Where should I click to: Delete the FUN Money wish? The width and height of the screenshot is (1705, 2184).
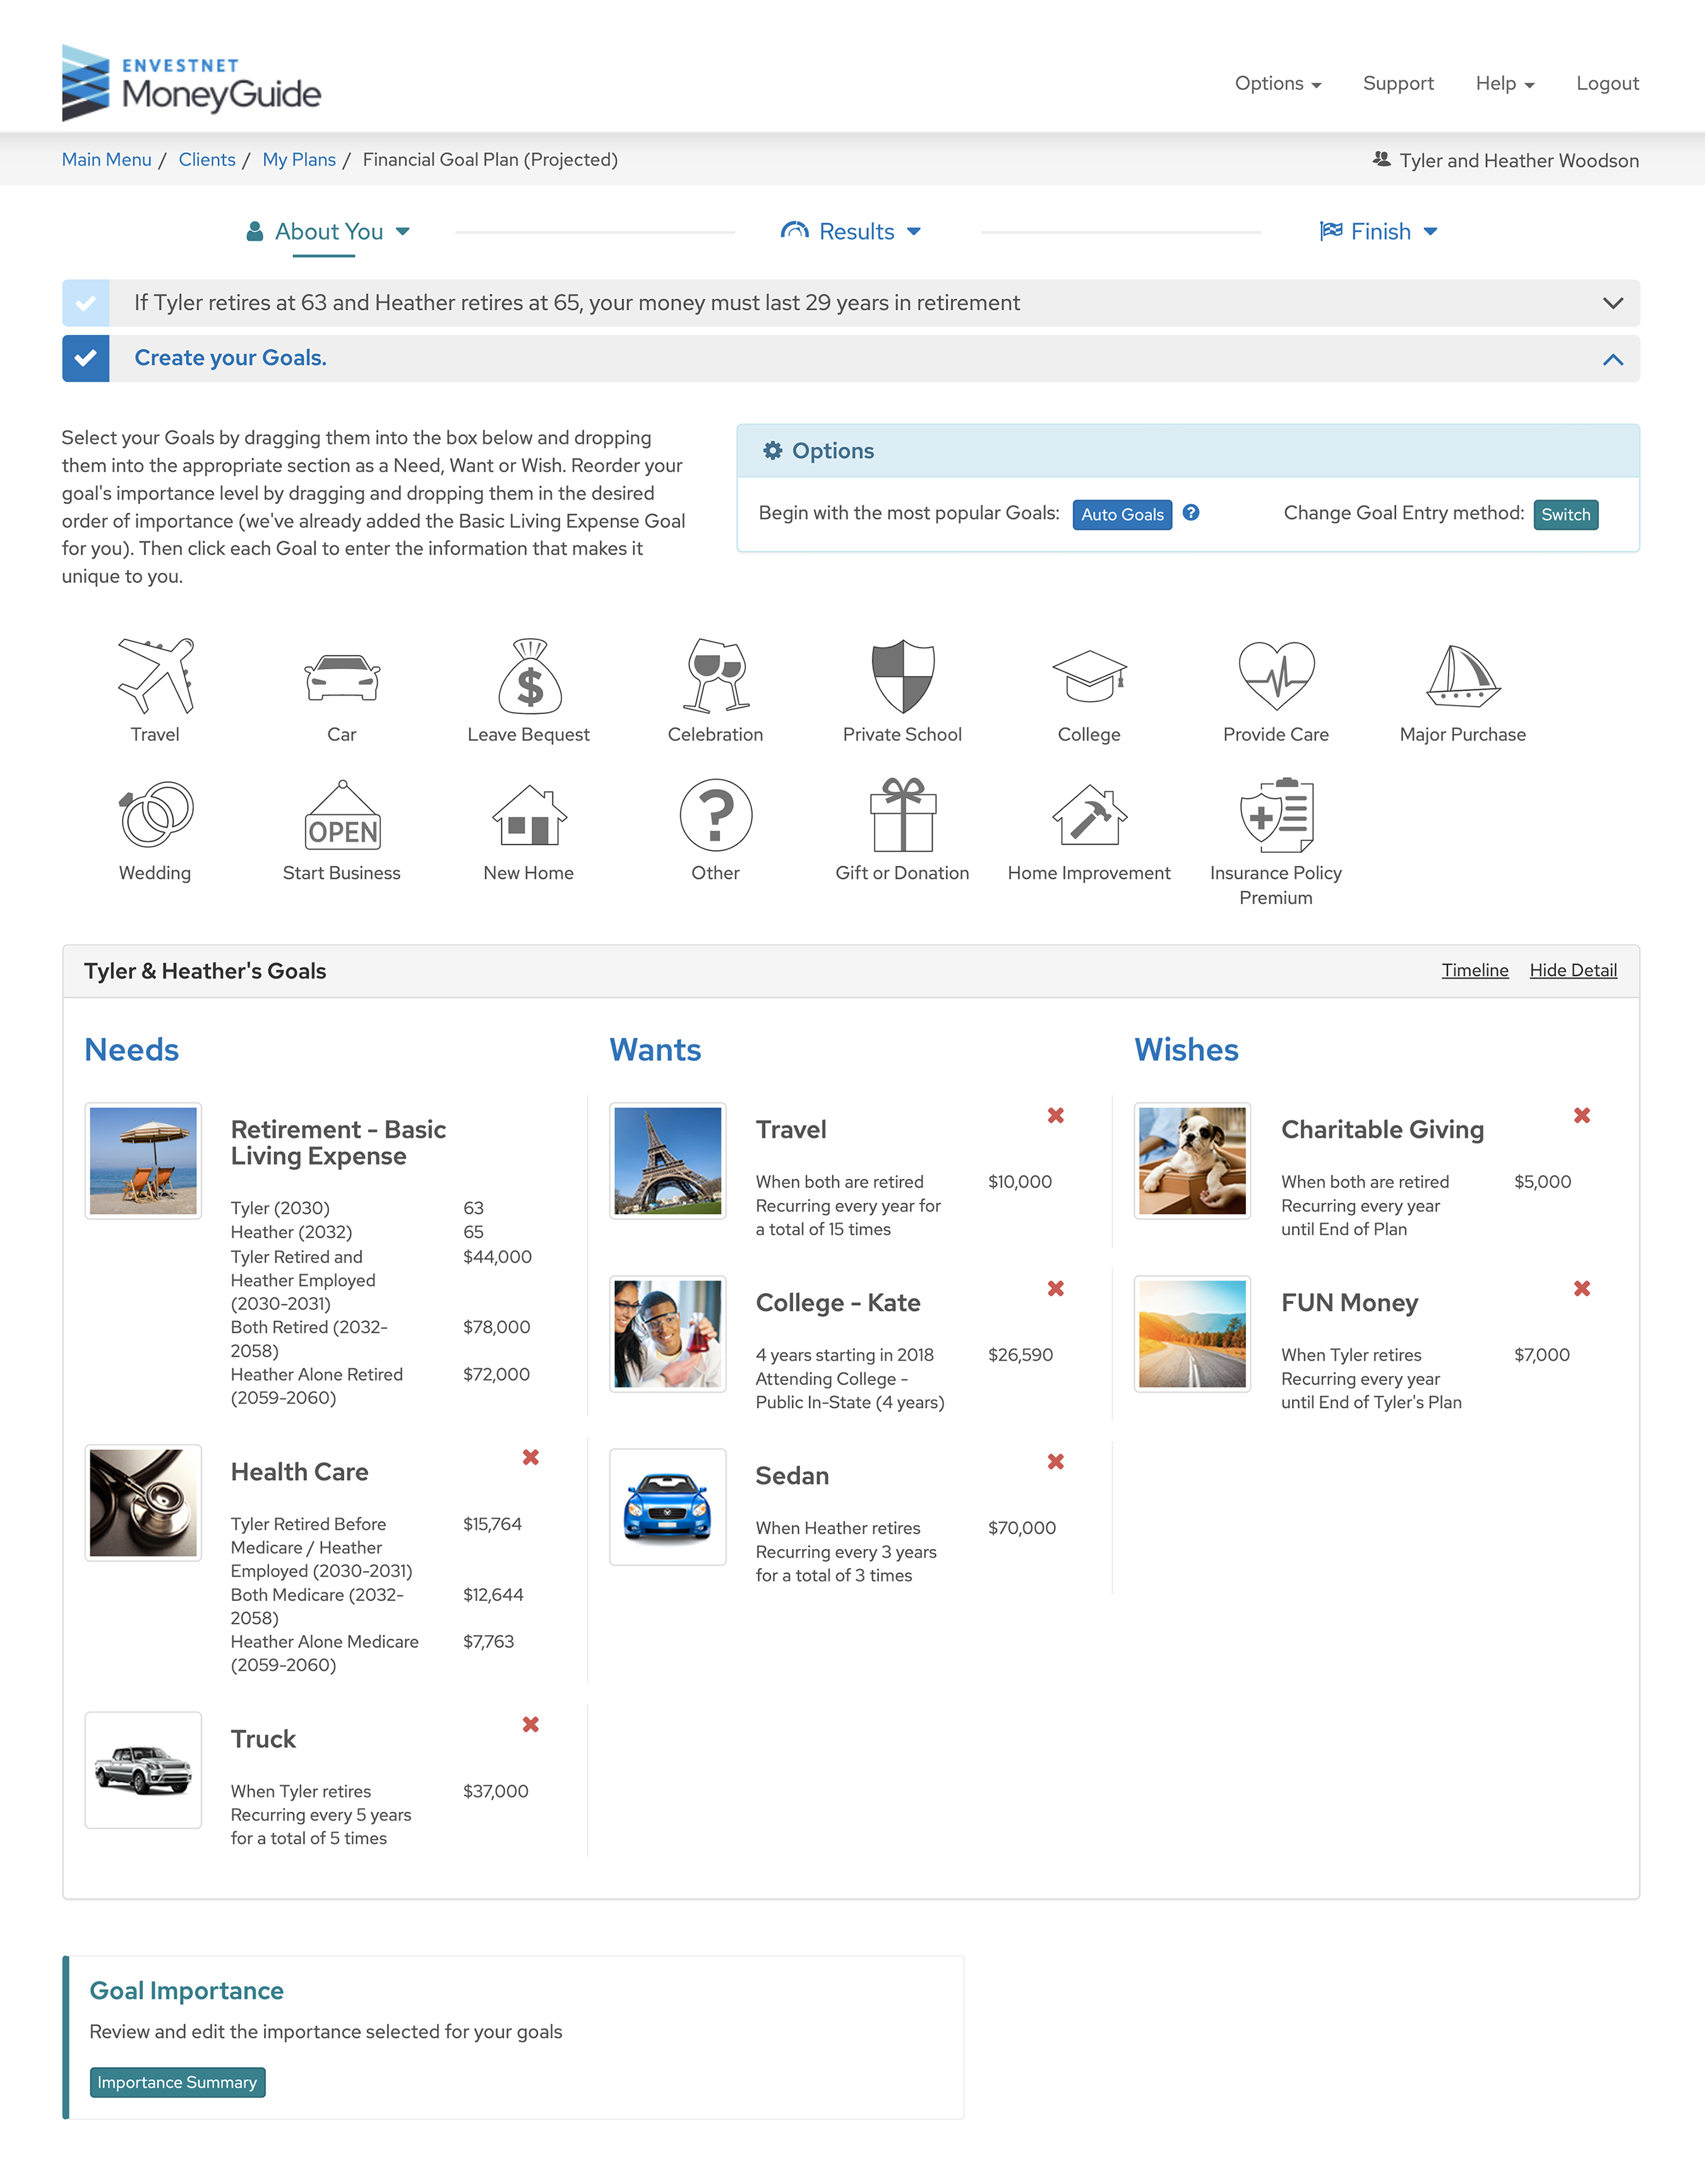1582,1288
